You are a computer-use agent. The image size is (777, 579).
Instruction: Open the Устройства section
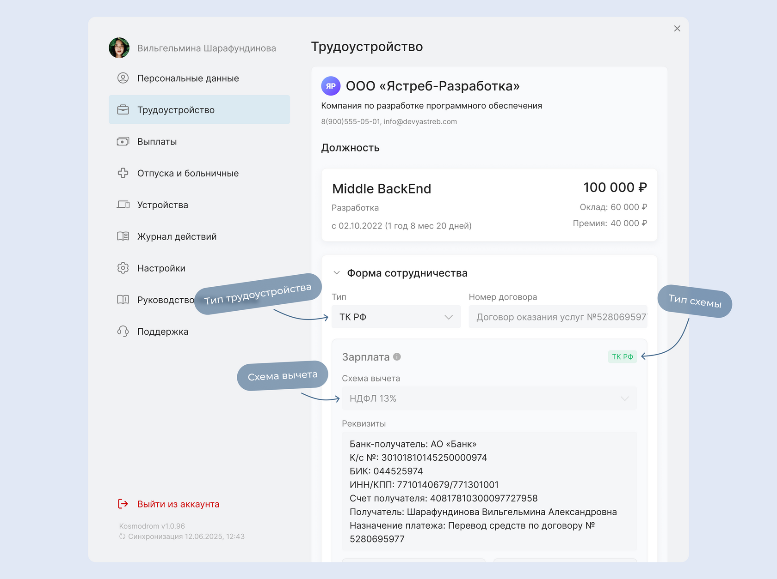tap(199, 205)
